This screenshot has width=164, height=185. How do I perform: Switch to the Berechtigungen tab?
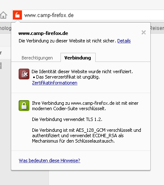[37, 58]
